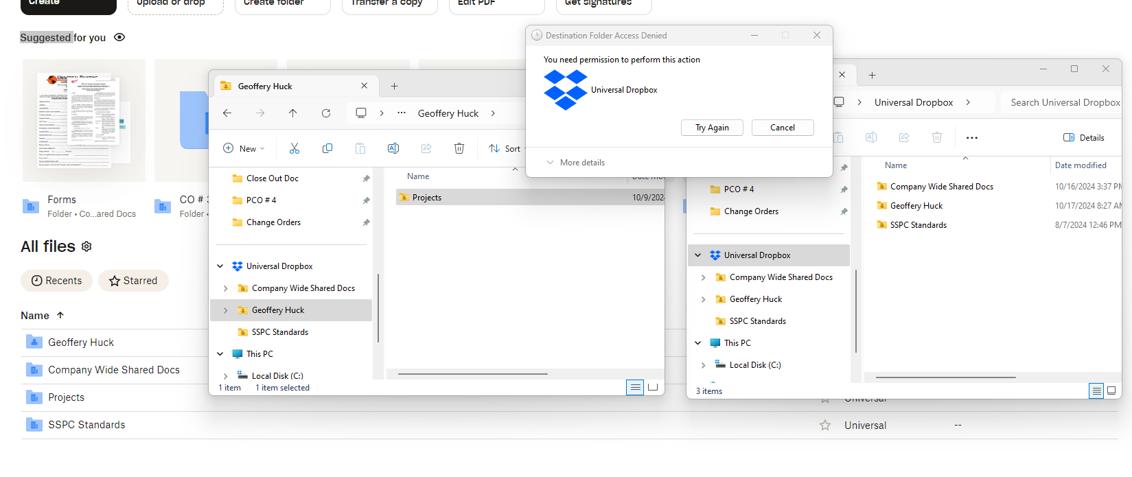Open the New dropdown in Explorer toolbar
Image resolution: width=1132 pixels, height=477 pixels.
tap(244, 148)
